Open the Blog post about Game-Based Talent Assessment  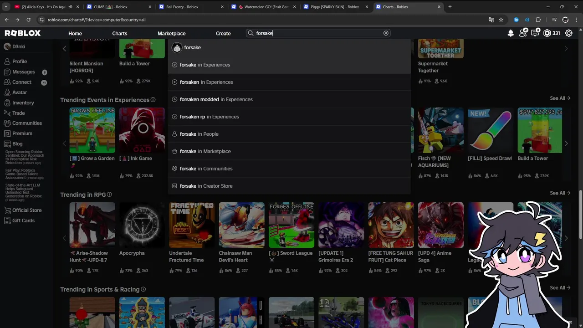25,174
